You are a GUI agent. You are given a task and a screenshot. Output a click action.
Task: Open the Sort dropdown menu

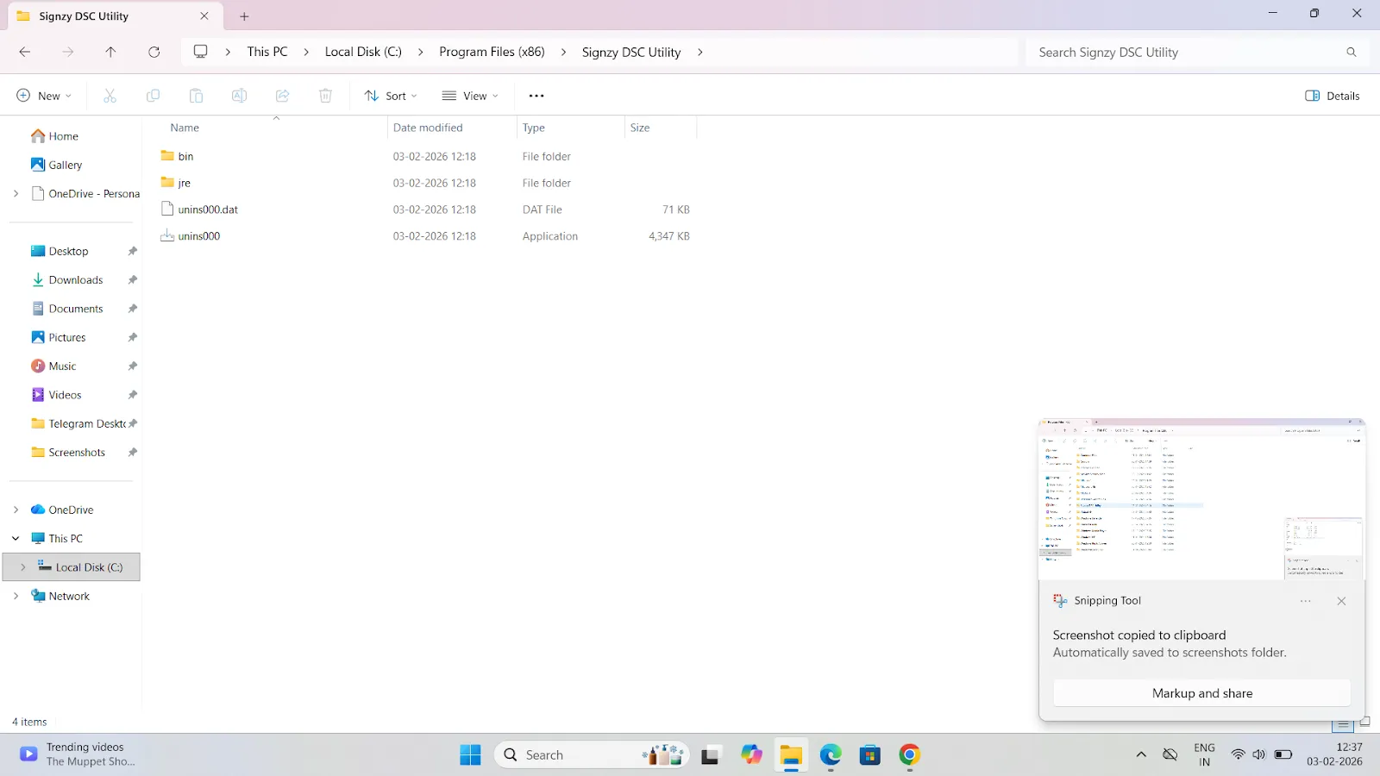click(391, 96)
